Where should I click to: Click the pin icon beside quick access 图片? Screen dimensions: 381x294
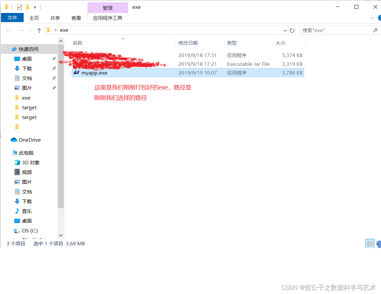click(54, 88)
